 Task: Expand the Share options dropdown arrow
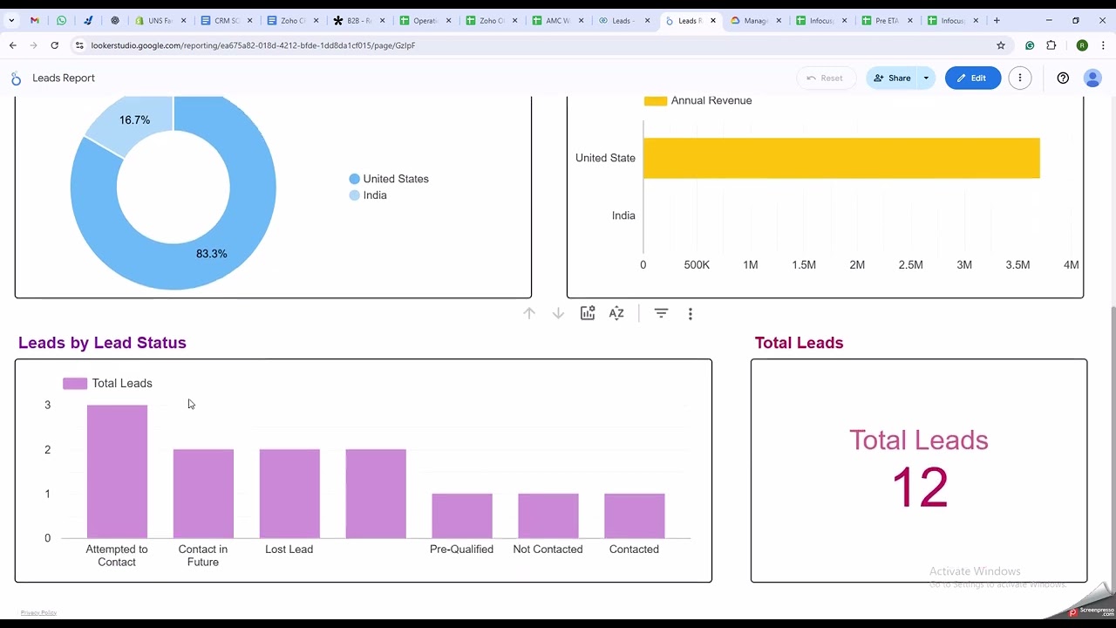926,78
